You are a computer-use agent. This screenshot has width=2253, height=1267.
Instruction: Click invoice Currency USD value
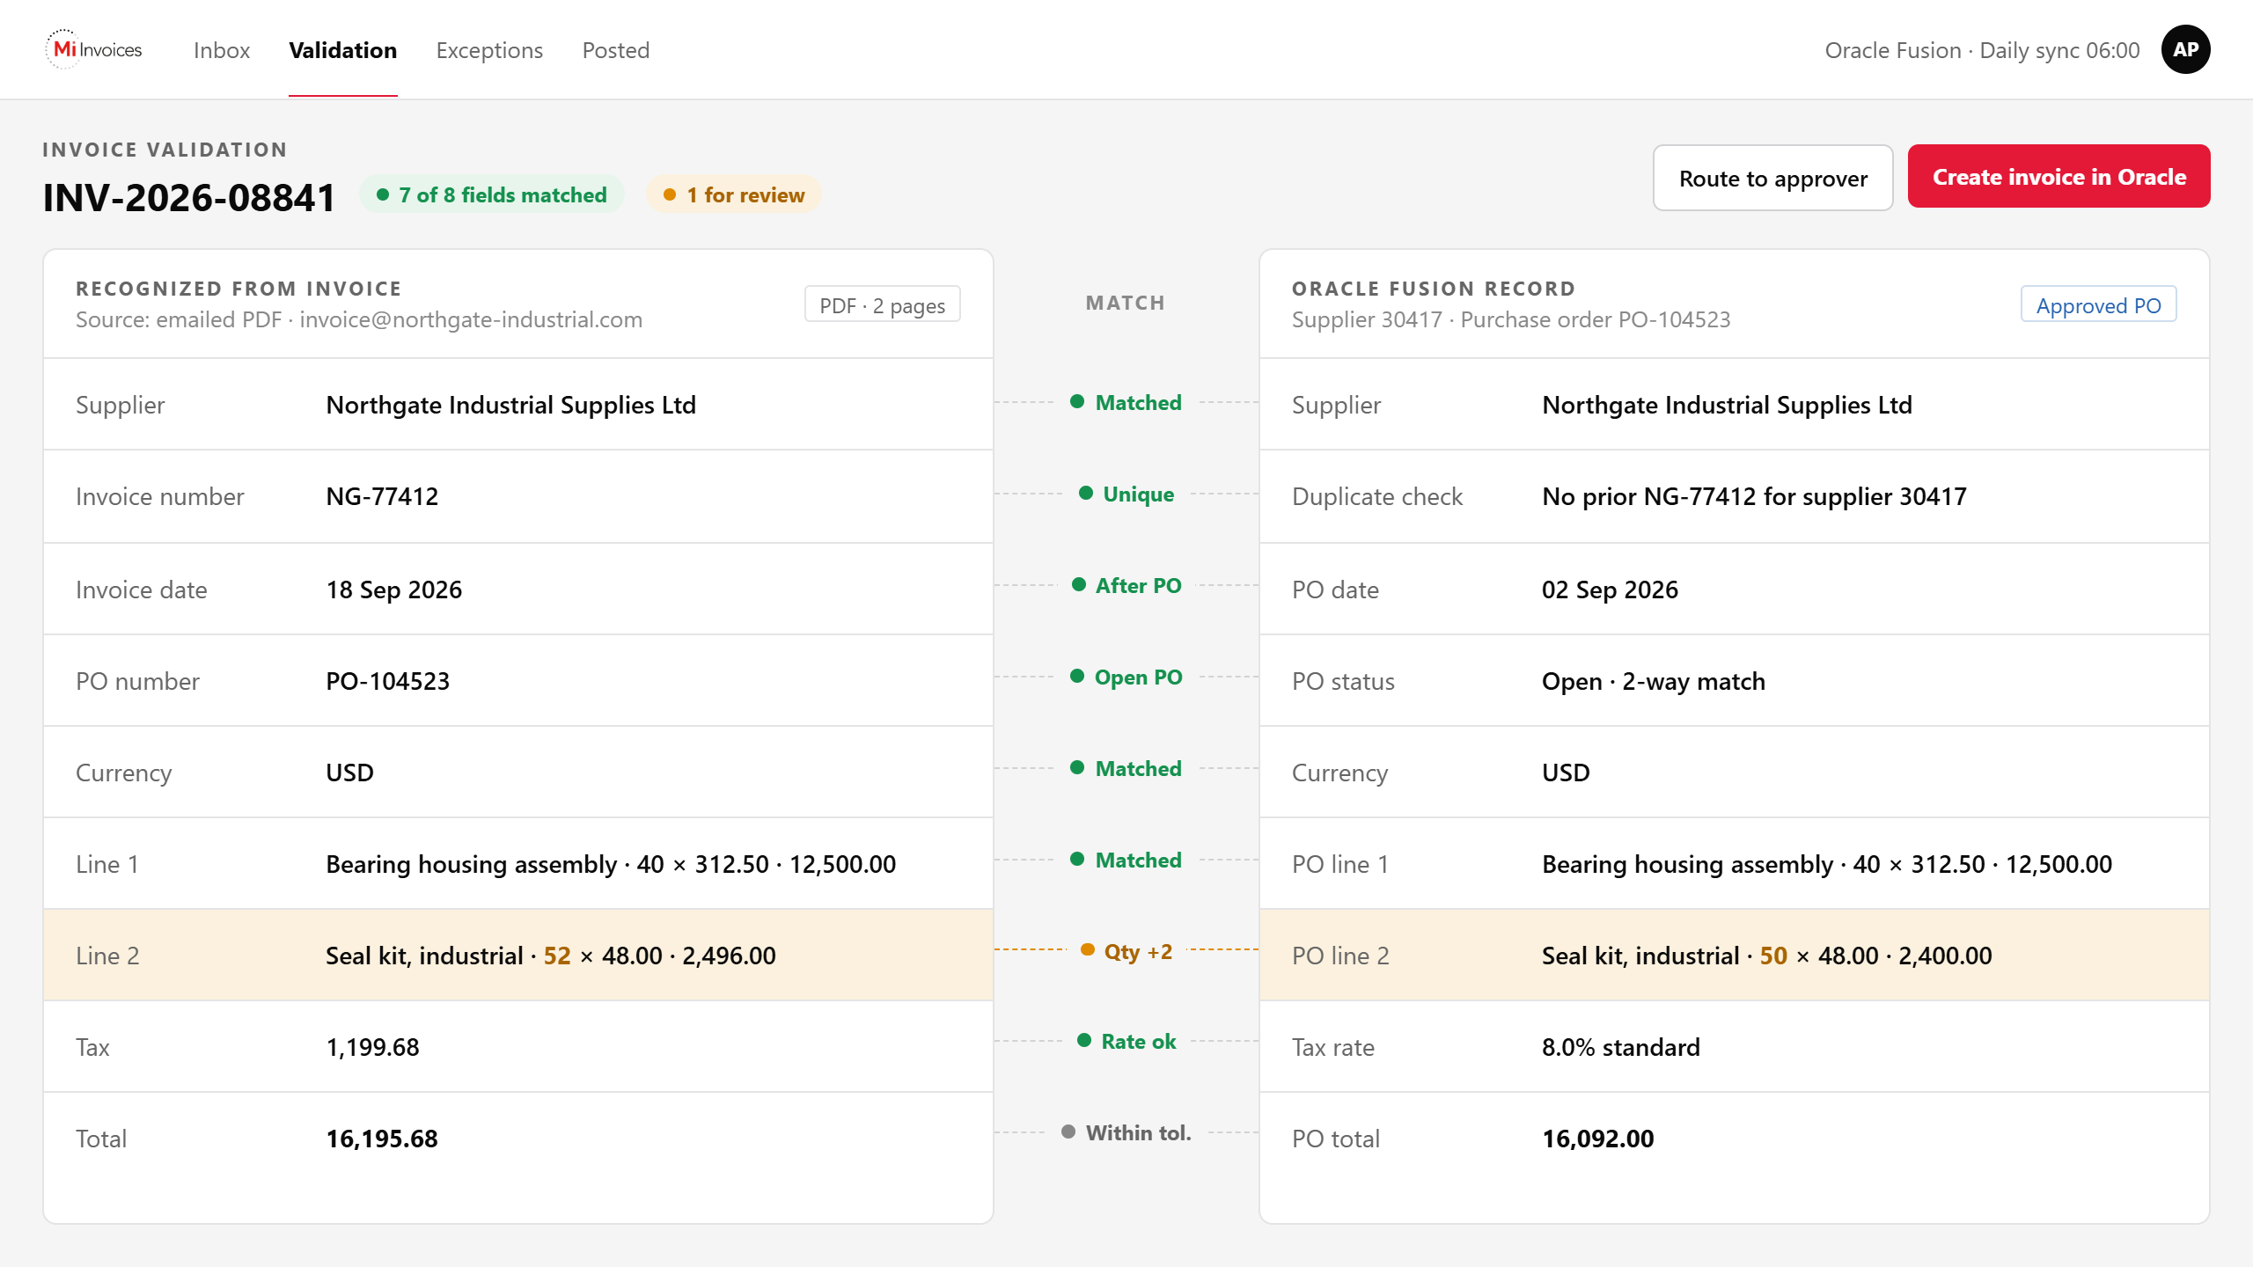[x=349, y=773]
